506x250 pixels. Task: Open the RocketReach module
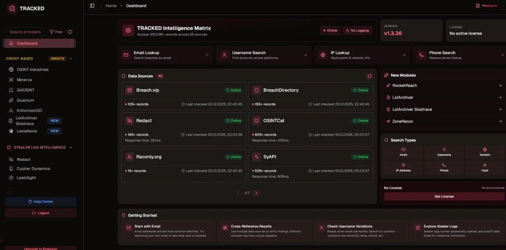tap(444, 86)
